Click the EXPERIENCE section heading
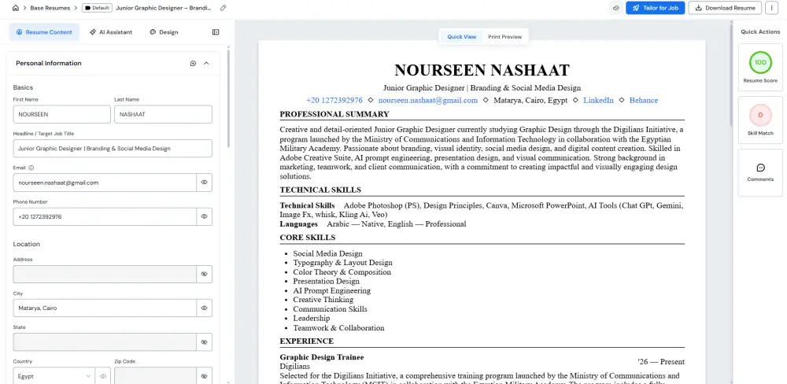This screenshot has height=384, width=787. [x=307, y=342]
